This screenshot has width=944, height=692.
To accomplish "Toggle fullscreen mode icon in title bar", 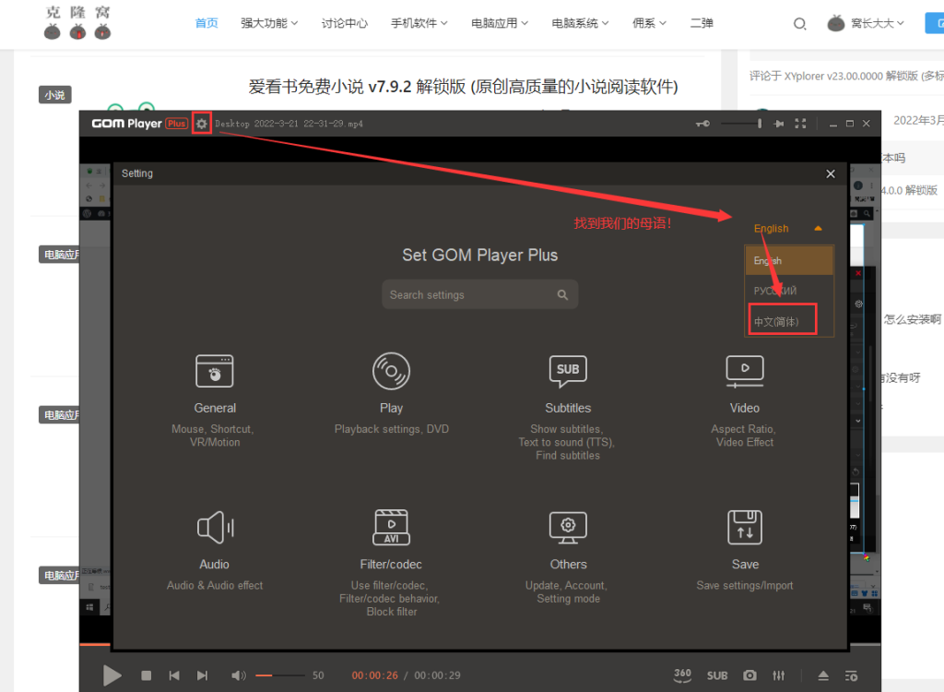I will pos(800,124).
